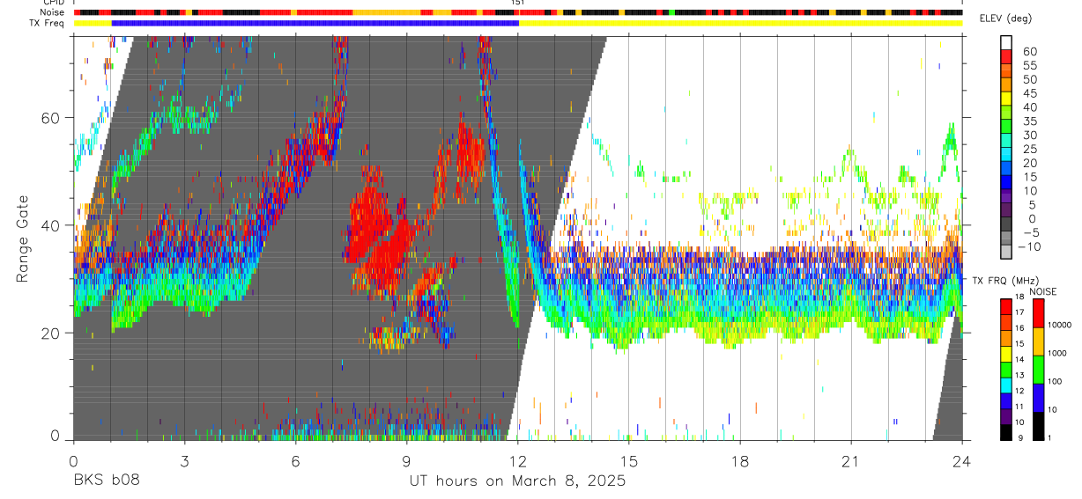Pick the blue NOISE swatch between 10 and 100

(x=1038, y=398)
